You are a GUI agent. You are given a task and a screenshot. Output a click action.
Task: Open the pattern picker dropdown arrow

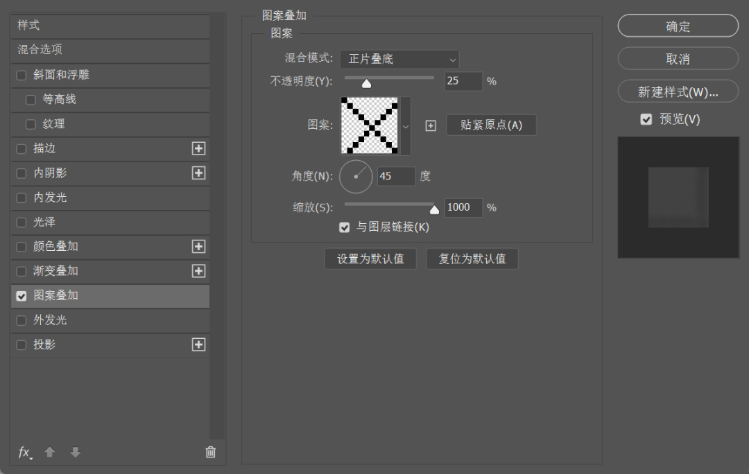pyautogui.click(x=406, y=125)
